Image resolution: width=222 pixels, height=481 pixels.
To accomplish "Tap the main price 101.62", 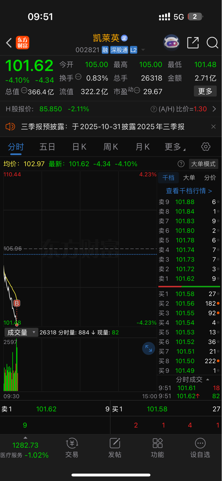I will 29,66.
